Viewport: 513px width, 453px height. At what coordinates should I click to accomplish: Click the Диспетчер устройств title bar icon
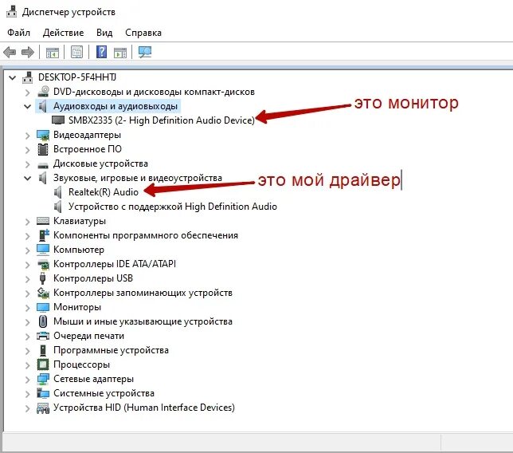click(x=11, y=11)
